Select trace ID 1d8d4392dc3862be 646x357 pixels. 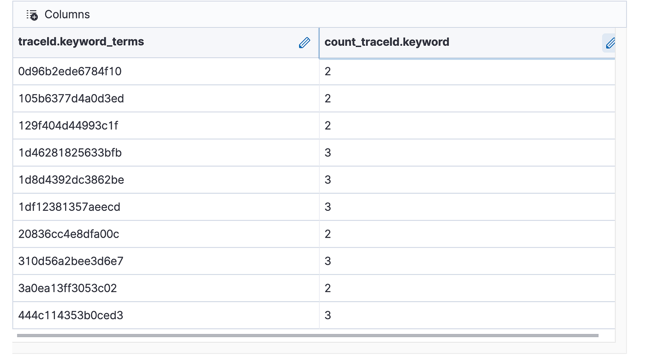71,180
